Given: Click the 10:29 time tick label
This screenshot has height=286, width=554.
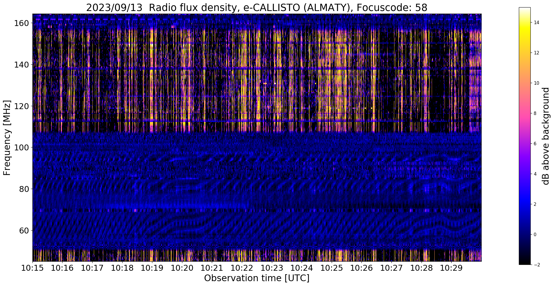Looking at the screenshot, I should [451, 268].
